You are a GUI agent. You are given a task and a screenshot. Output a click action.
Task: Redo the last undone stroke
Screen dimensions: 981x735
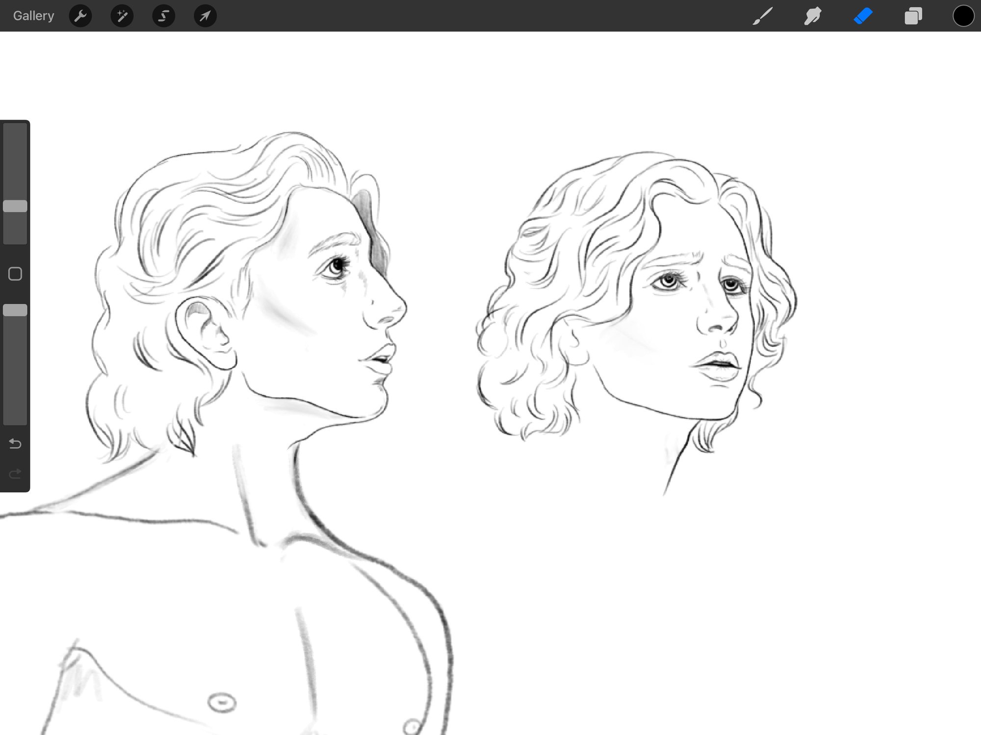coord(15,474)
